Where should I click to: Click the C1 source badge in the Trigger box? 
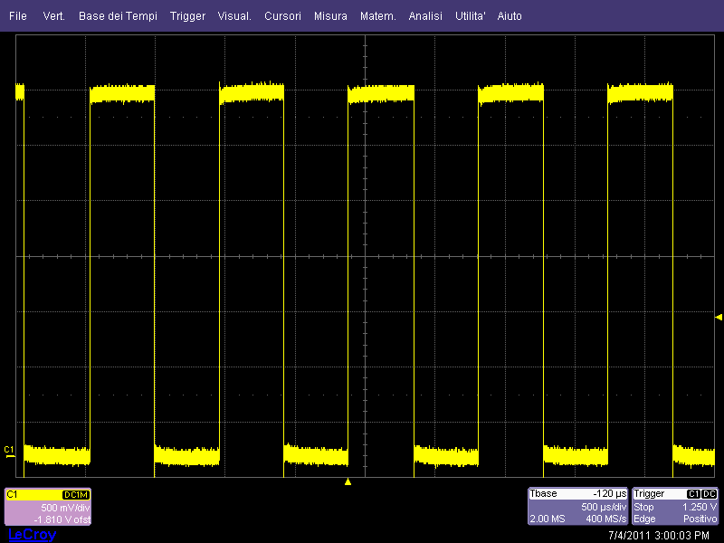[x=693, y=494]
